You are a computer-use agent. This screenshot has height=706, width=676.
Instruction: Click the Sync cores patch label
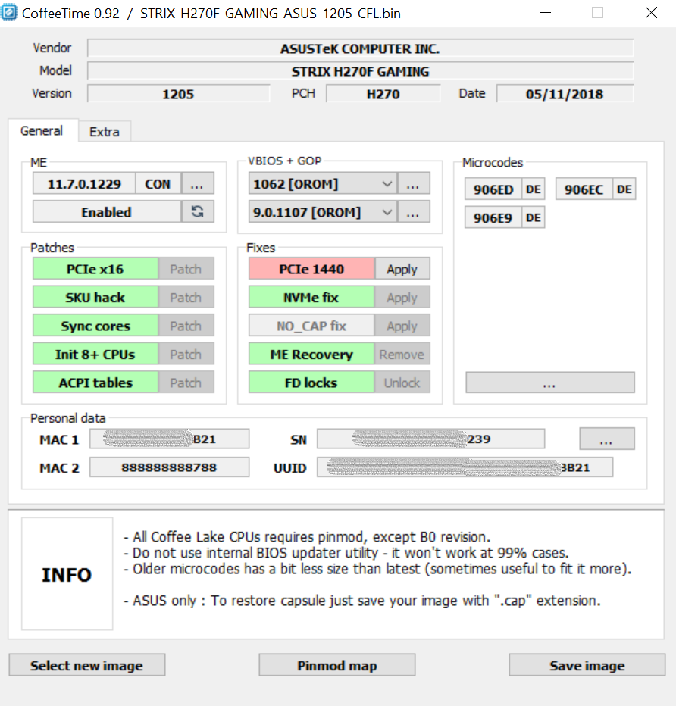[x=95, y=326]
